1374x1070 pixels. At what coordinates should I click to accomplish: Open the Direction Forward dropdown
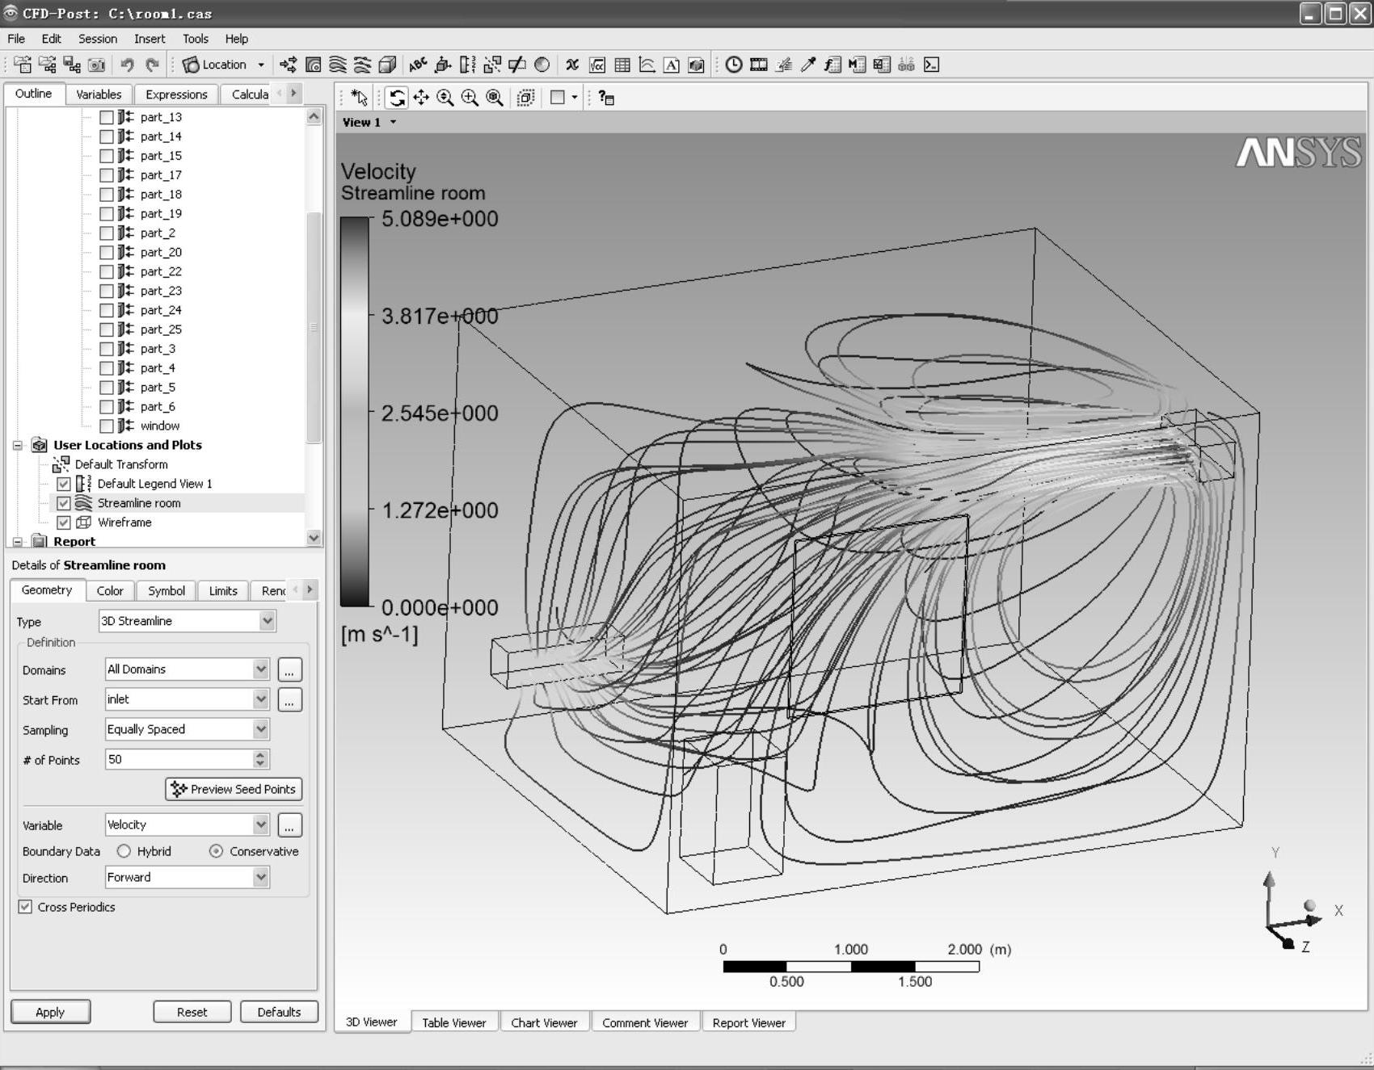coord(260,877)
